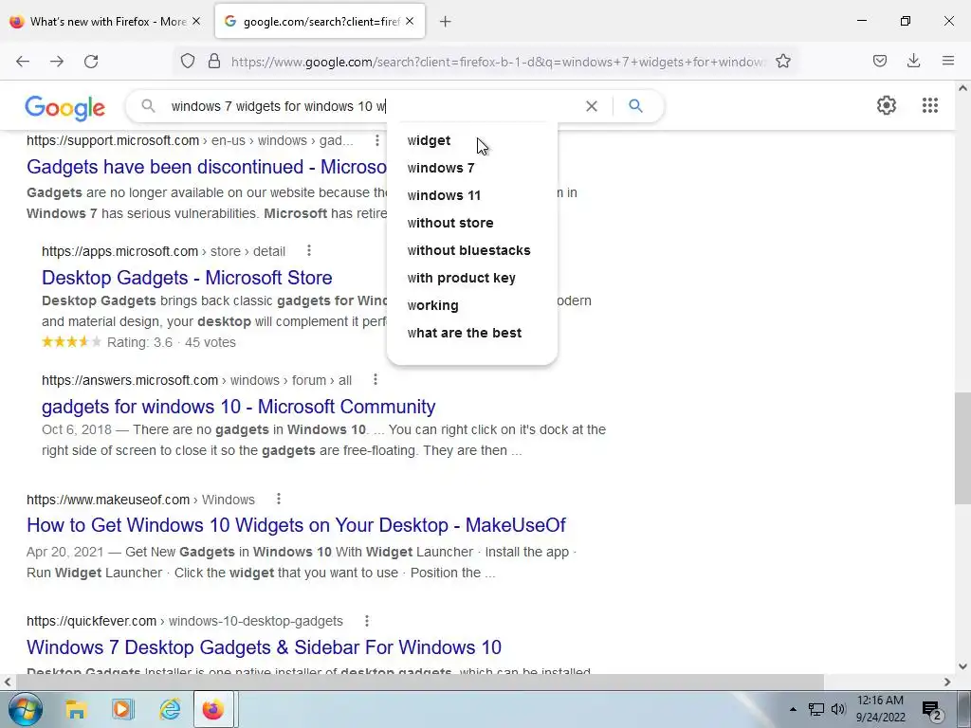Reload the current Google page
This screenshot has height=728, width=971.
click(91, 62)
